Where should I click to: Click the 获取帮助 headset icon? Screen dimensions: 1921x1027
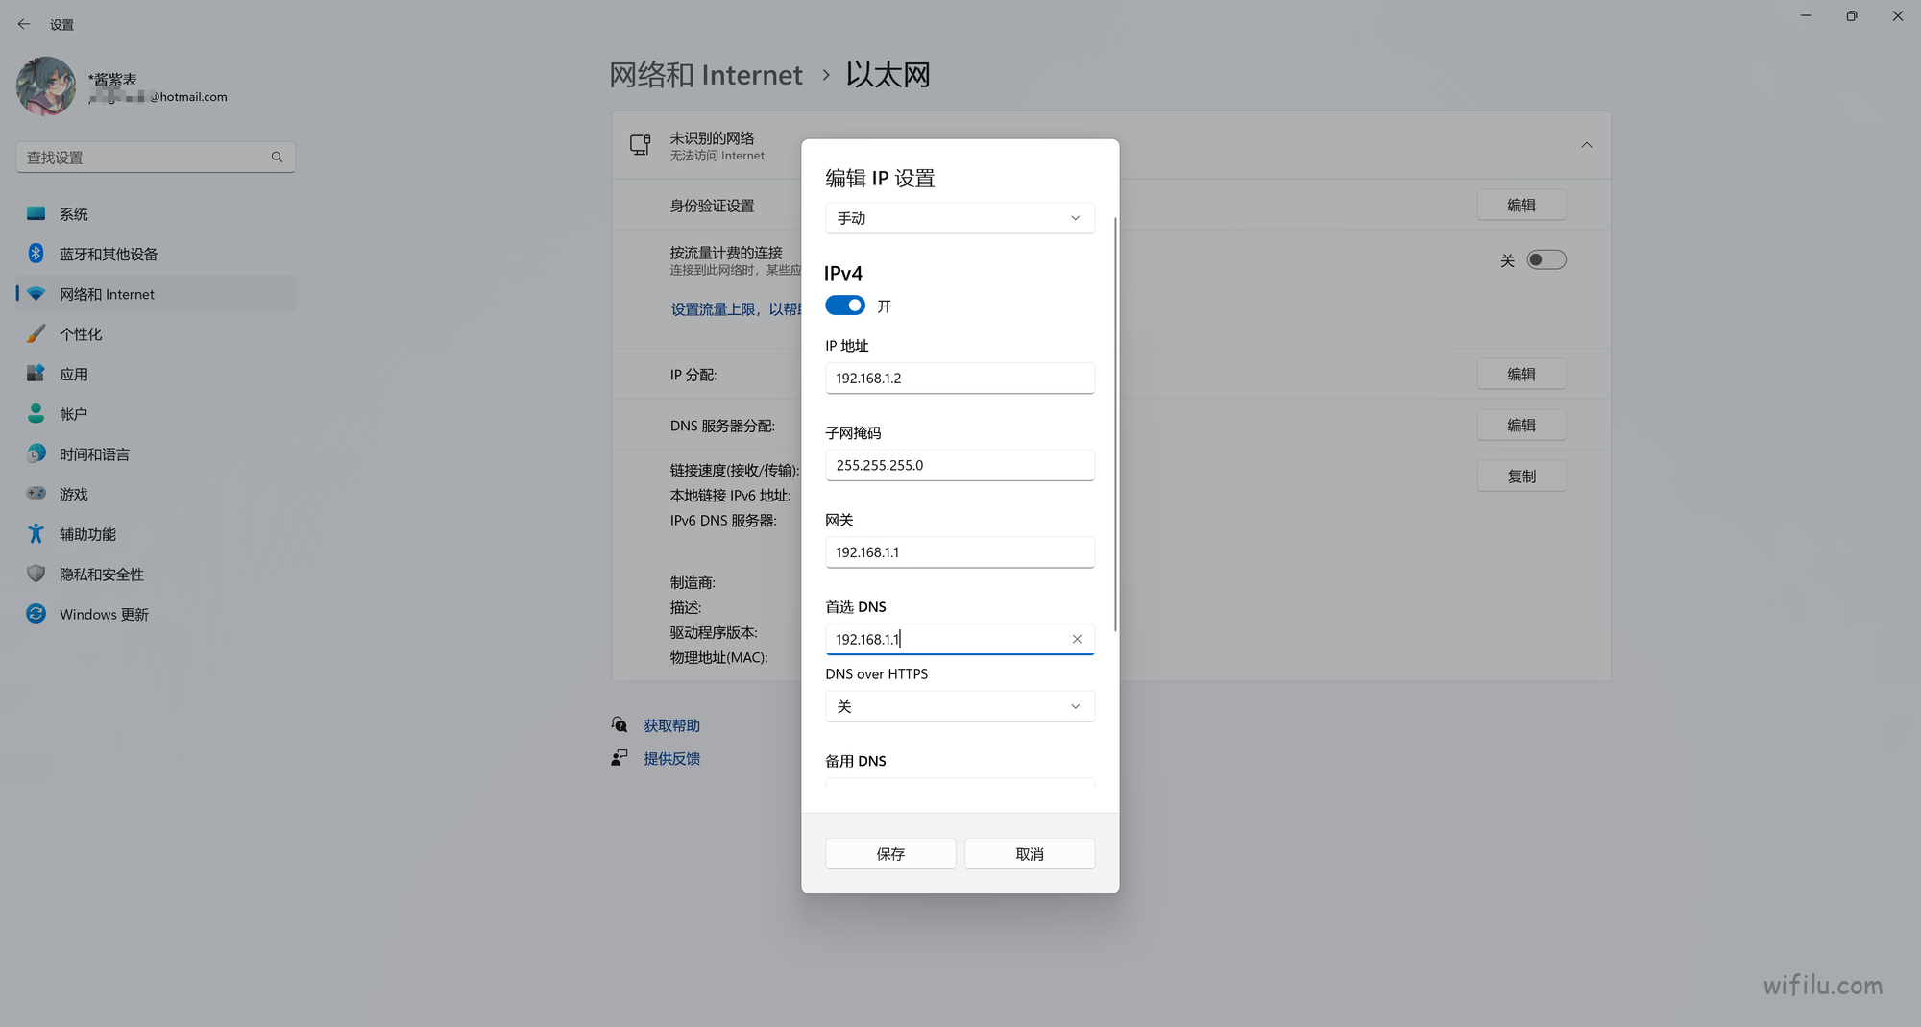(620, 724)
